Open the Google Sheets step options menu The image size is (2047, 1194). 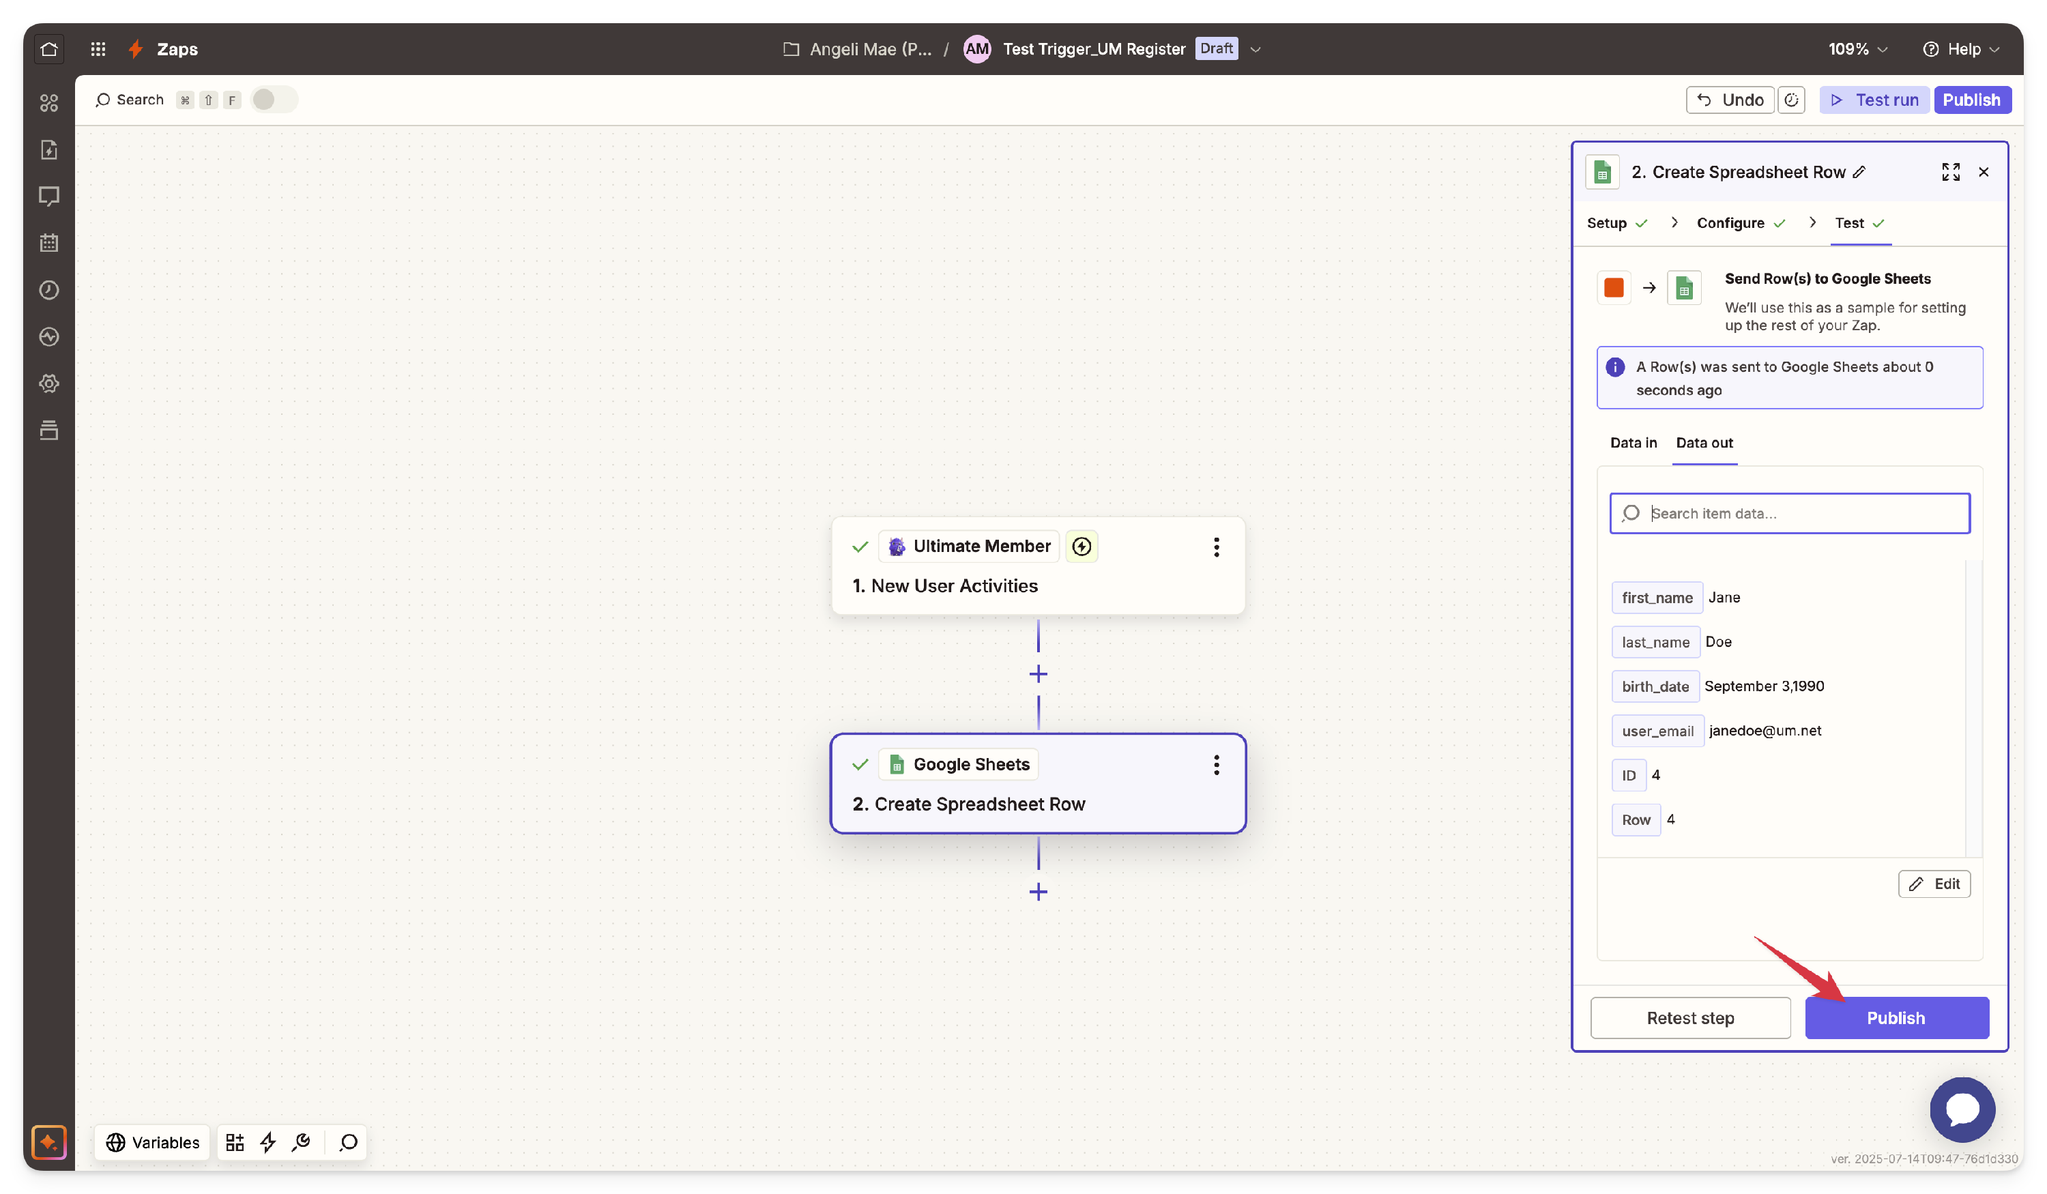[x=1216, y=764]
